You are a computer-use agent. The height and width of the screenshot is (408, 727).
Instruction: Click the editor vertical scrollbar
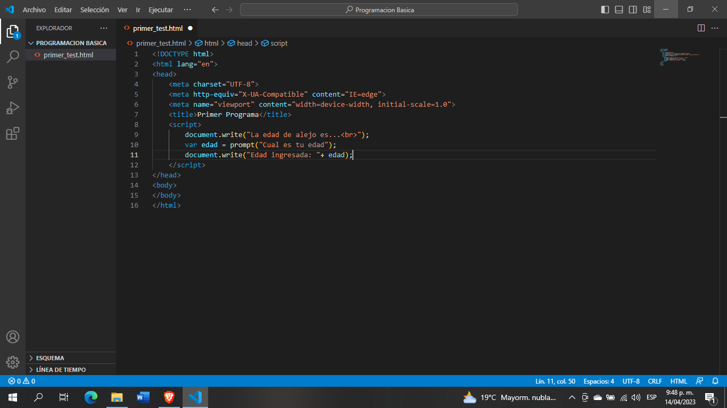pos(723,211)
